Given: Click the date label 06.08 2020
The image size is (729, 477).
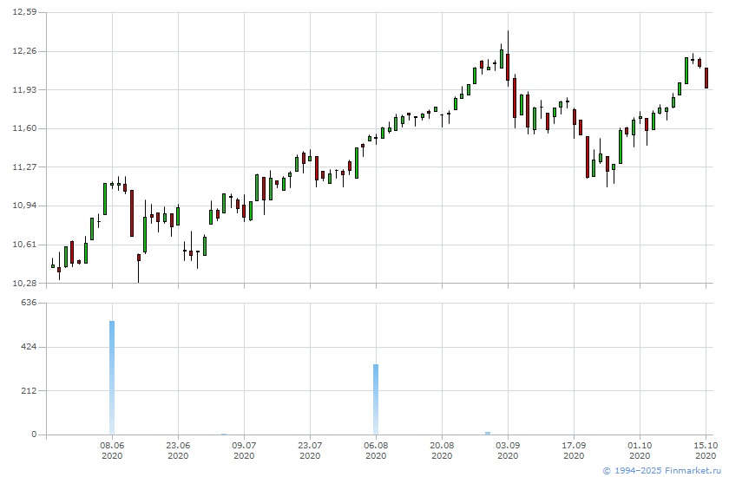Looking at the screenshot, I should point(376,450).
